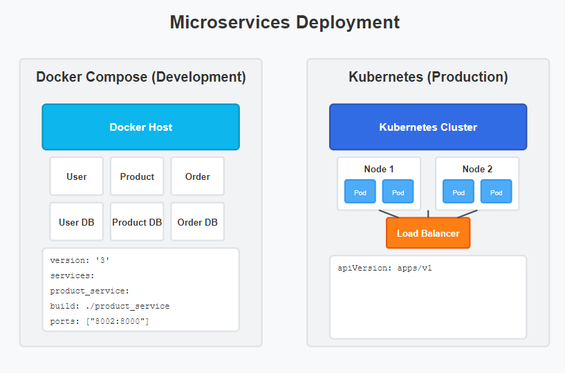This screenshot has height=373, width=565.
Task: Click the "build: ./product_service" line
Action: click(109, 306)
